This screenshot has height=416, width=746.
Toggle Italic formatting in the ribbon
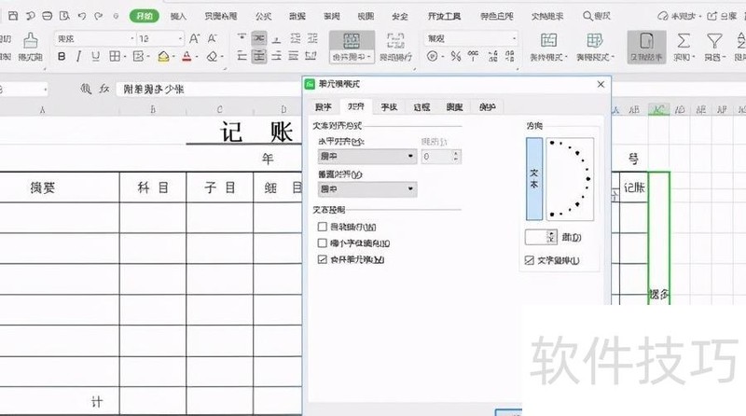tap(77, 57)
